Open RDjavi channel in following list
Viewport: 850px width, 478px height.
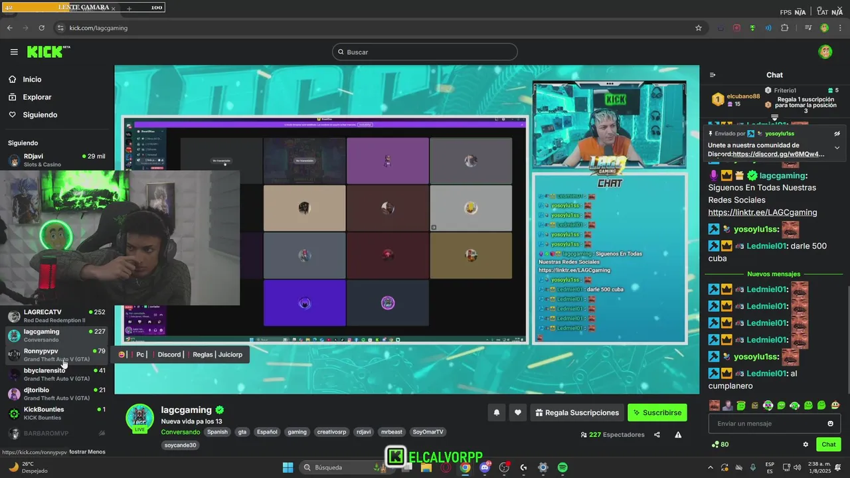tap(56, 160)
